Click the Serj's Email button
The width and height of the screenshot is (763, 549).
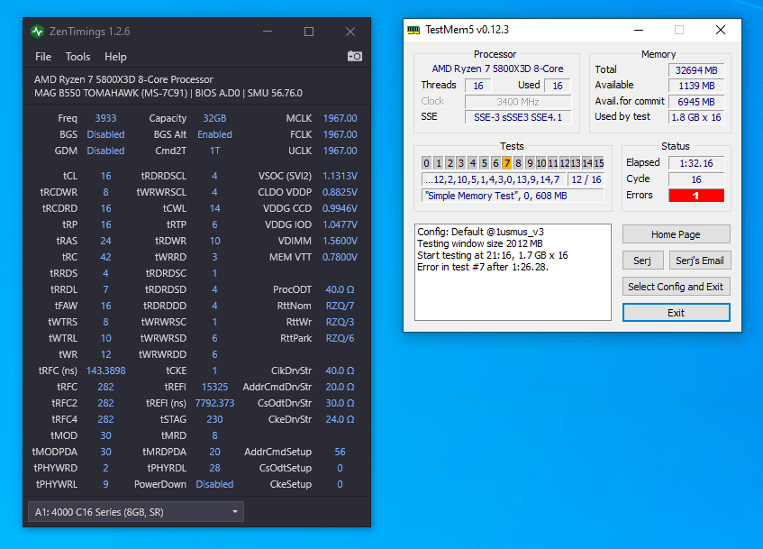click(x=700, y=261)
